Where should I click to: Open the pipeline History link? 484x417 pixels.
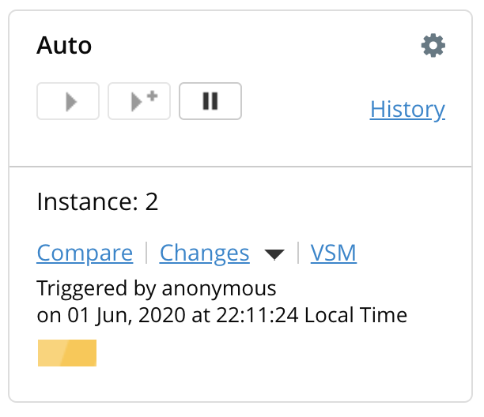407,109
